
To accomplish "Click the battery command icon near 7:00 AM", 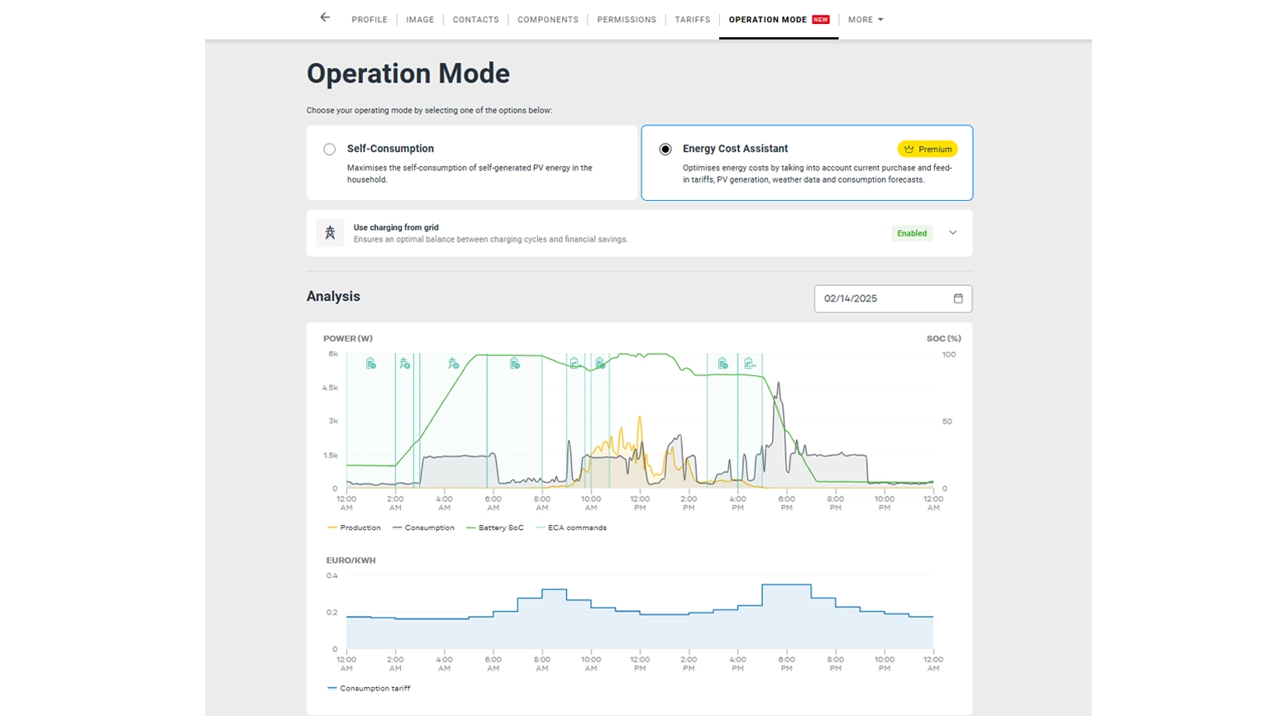I will coord(515,364).
